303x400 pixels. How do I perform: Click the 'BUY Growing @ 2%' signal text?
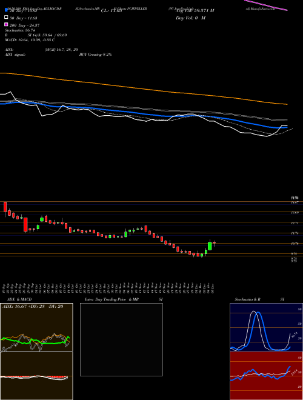95,55
